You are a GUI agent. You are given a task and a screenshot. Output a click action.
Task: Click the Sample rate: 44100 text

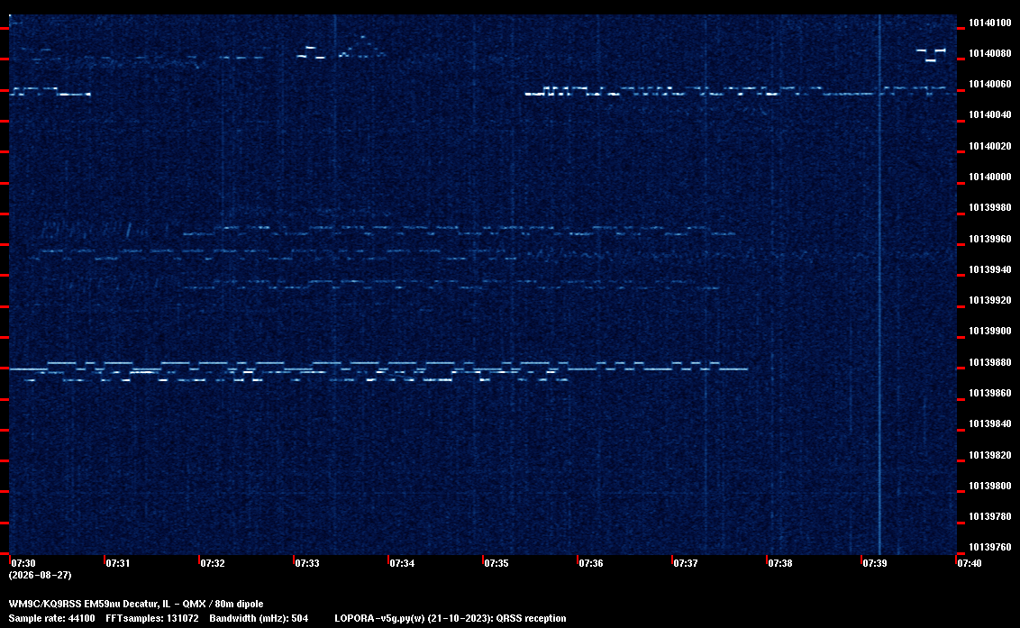coord(51,618)
